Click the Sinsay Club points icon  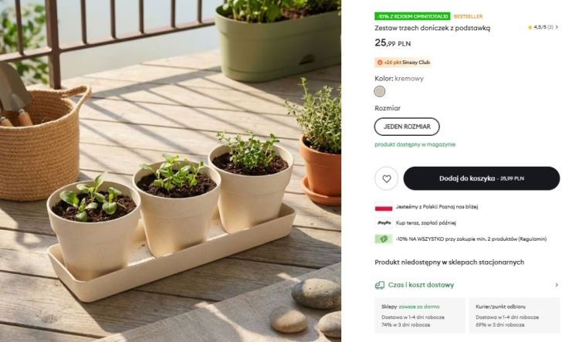pyautogui.click(x=380, y=63)
